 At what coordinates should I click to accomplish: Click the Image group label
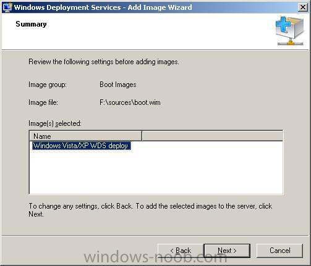[48, 85]
